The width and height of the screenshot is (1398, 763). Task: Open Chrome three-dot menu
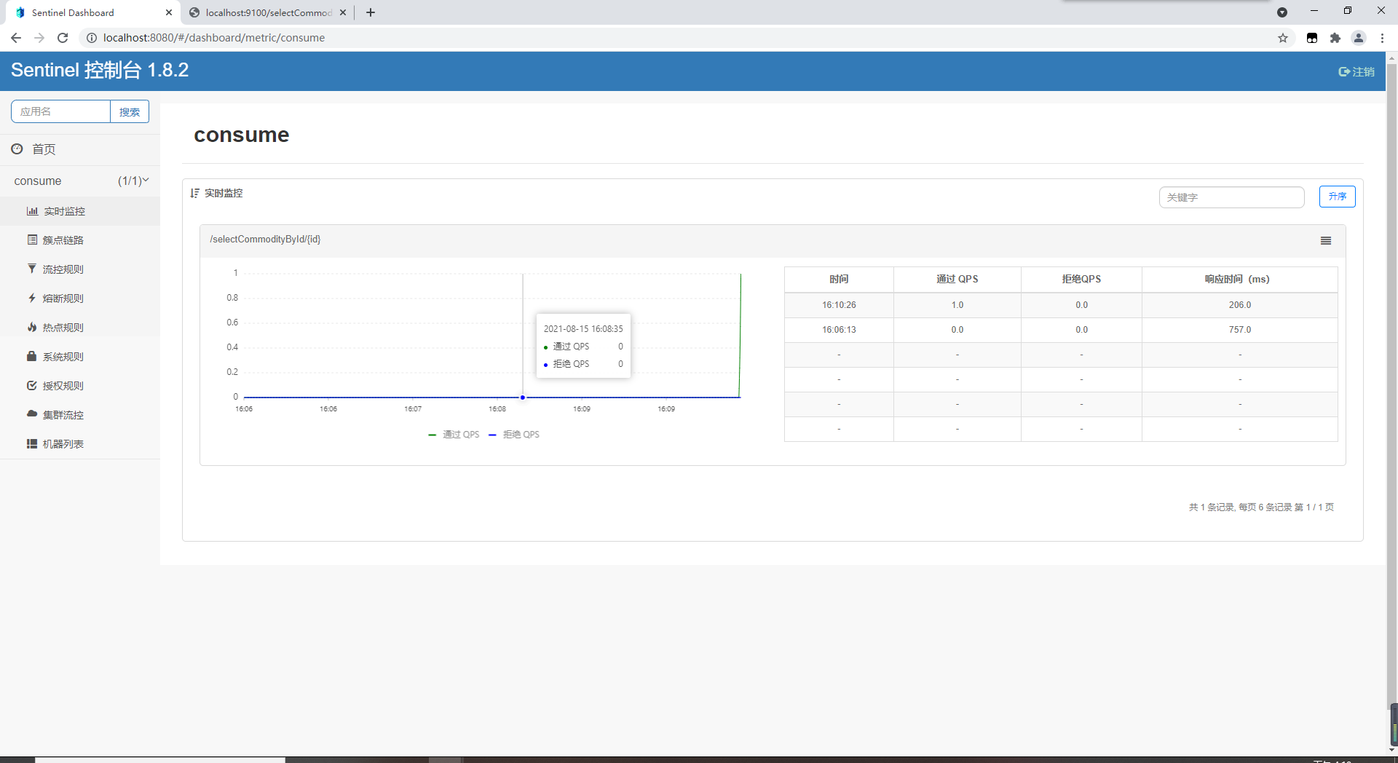tap(1382, 38)
